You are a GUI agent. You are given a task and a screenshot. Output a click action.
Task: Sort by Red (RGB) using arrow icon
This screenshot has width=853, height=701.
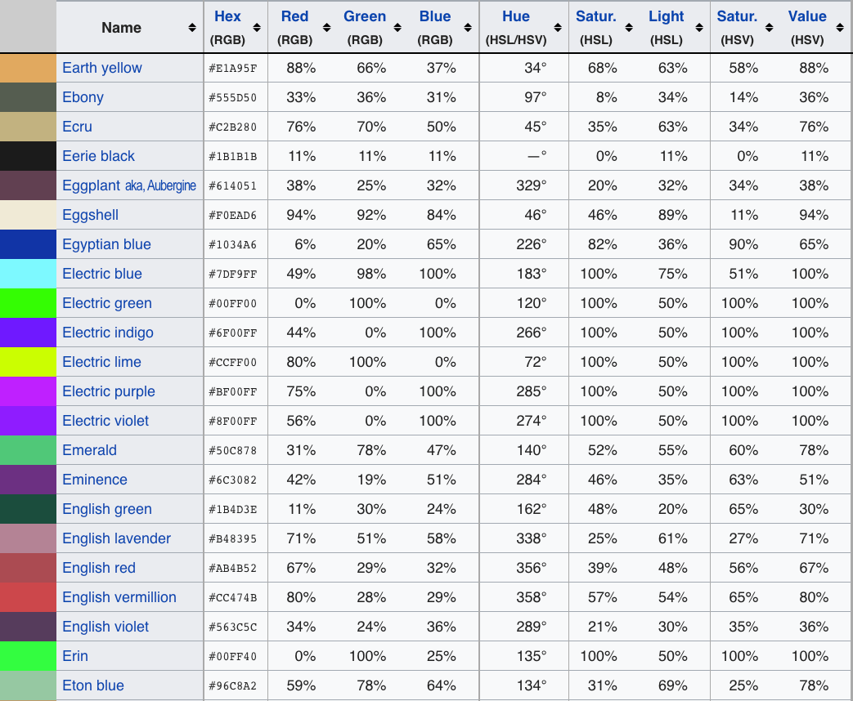coord(326,28)
